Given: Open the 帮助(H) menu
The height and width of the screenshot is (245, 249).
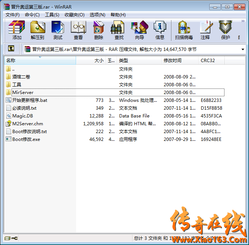Looking at the screenshot, I should pyautogui.click(x=118, y=15).
